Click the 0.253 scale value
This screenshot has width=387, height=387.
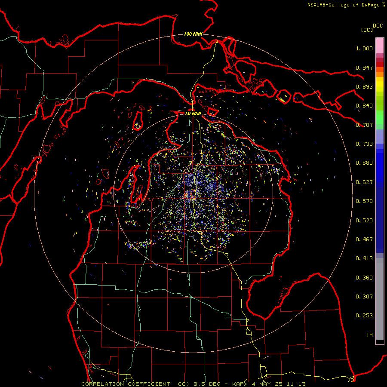[x=364, y=316]
